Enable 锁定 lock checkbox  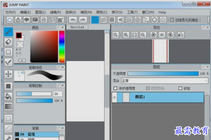point(180,88)
